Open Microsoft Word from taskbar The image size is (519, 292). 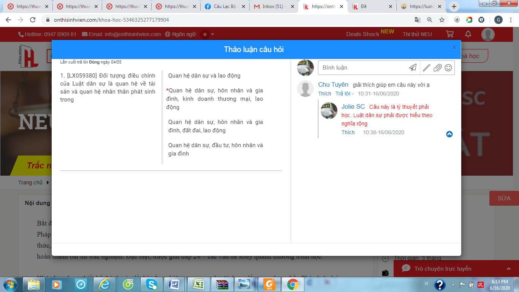[175, 284]
